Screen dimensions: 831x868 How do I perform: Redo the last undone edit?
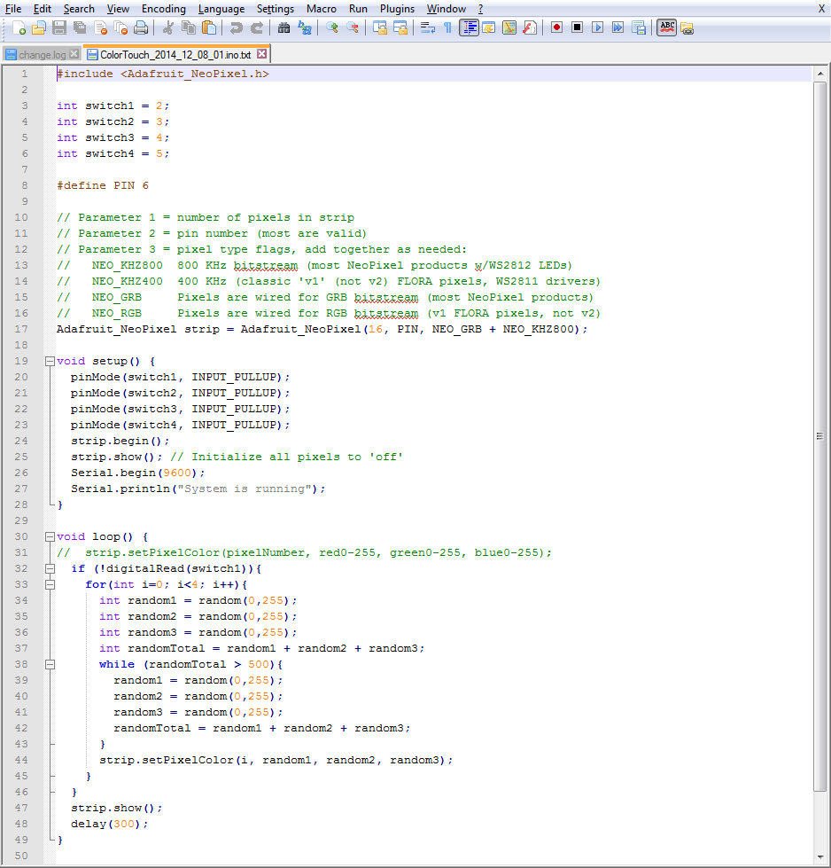pyautogui.click(x=257, y=27)
